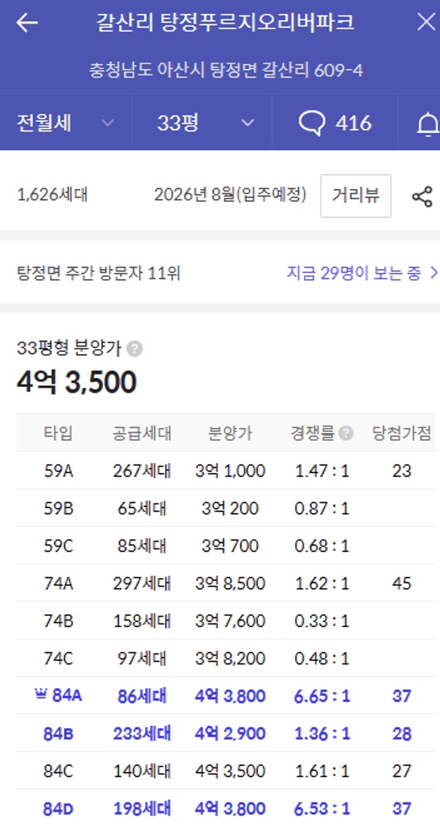Select the 59B type row
440x837 pixels.
tap(226, 508)
